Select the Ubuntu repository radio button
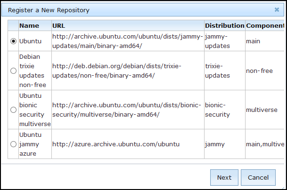 pos(13,41)
